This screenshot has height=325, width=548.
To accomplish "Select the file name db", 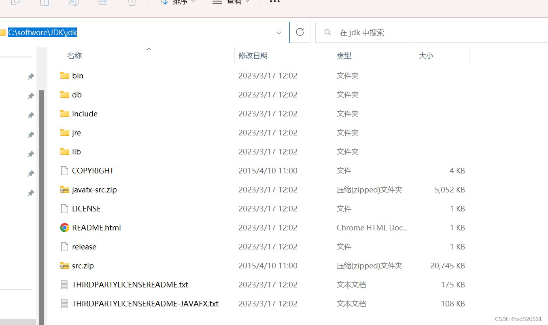I will click(x=77, y=95).
